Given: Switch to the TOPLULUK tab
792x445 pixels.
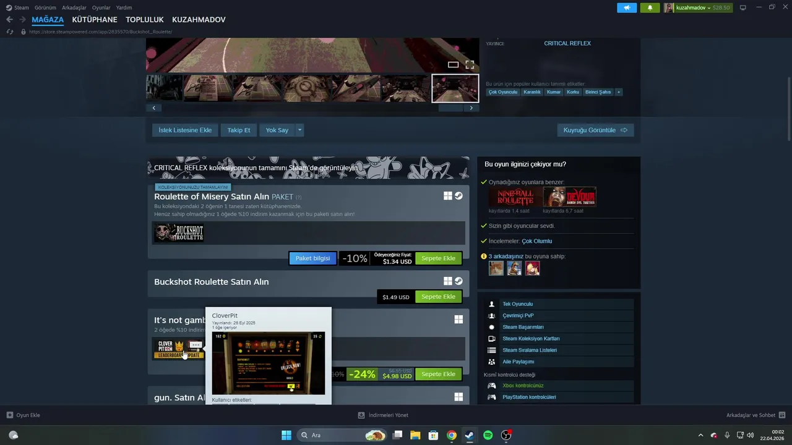Looking at the screenshot, I should pos(145,20).
